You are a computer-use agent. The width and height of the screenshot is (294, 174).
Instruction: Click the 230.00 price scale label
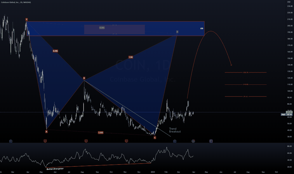[290, 6]
